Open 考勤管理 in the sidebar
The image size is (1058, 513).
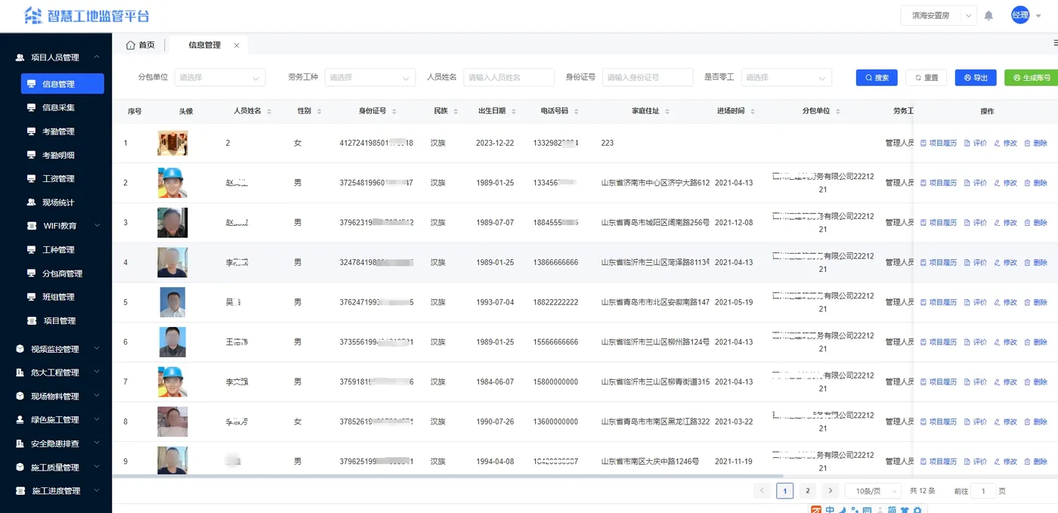(58, 131)
